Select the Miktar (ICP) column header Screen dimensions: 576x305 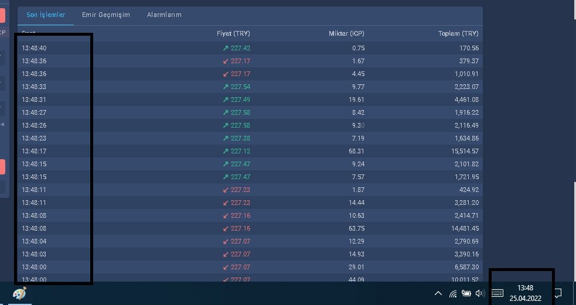coord(346,33)
